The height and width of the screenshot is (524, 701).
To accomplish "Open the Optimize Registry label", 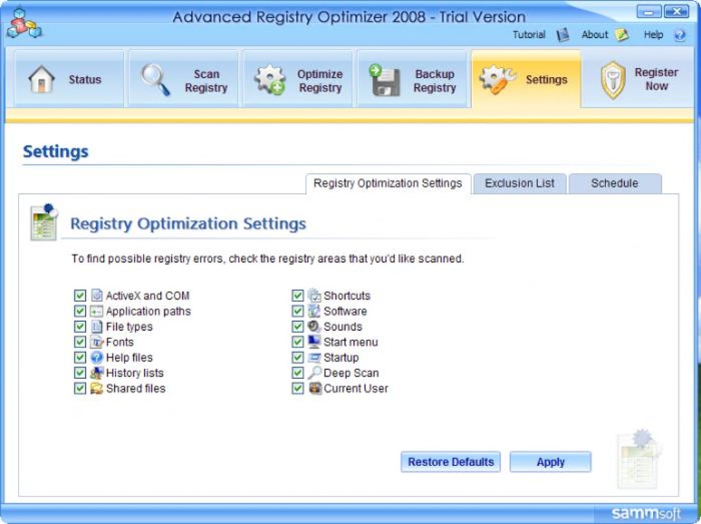I will (320, 81).
